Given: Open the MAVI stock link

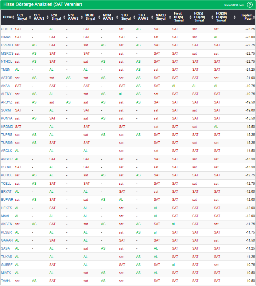Looking at the screenshot, I should 5,216.
